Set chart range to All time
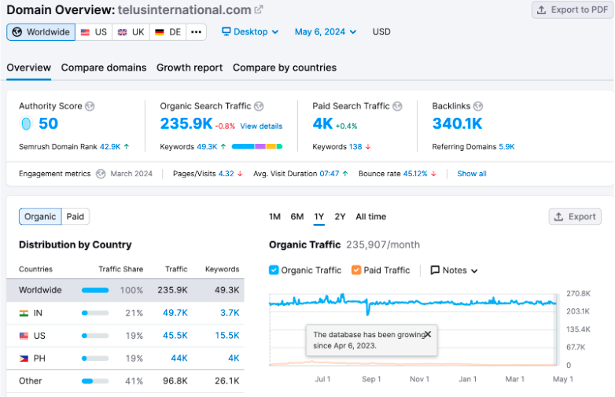The height and width of the screenshot is (397, 615). pyautogui.click(x=370, y=217)
